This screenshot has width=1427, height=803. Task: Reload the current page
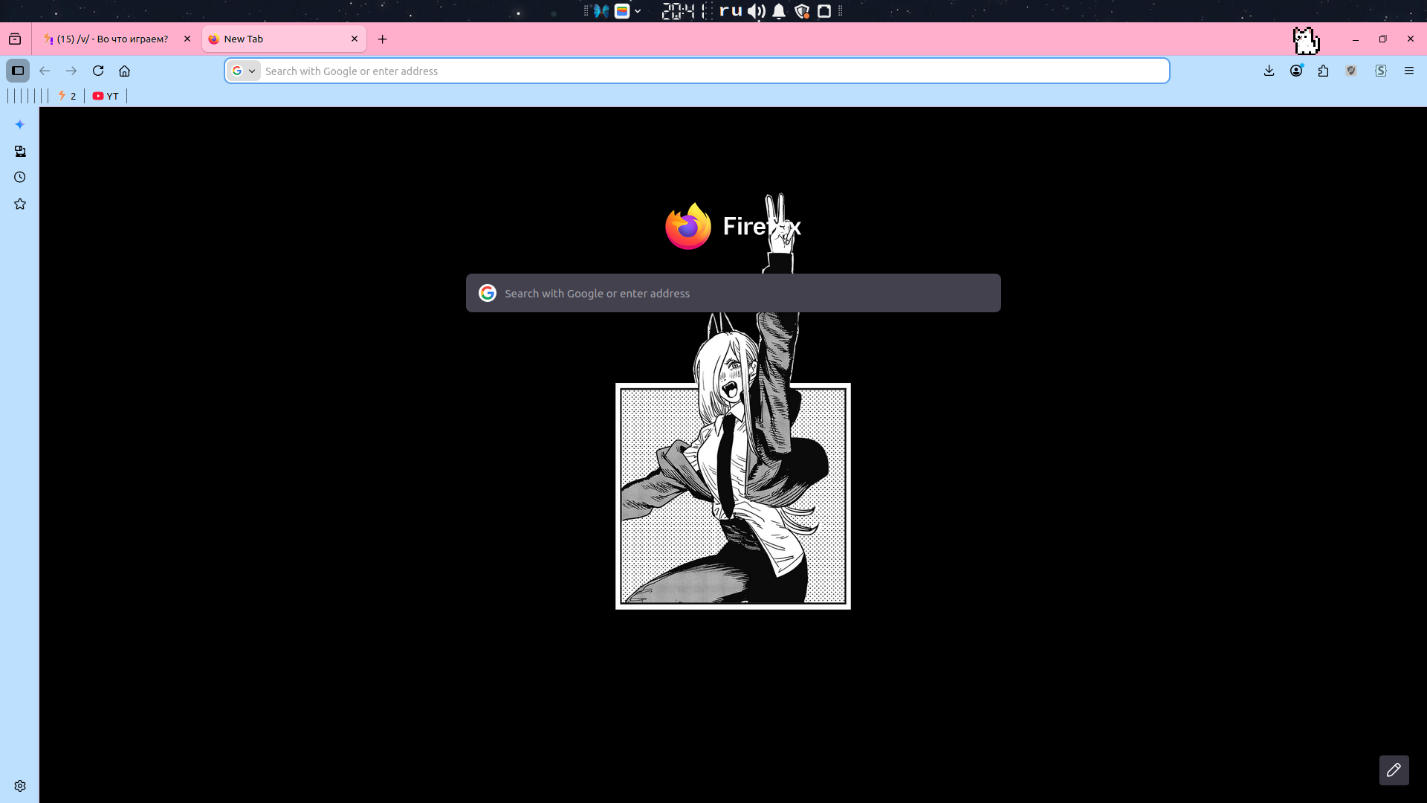point(98,71)
